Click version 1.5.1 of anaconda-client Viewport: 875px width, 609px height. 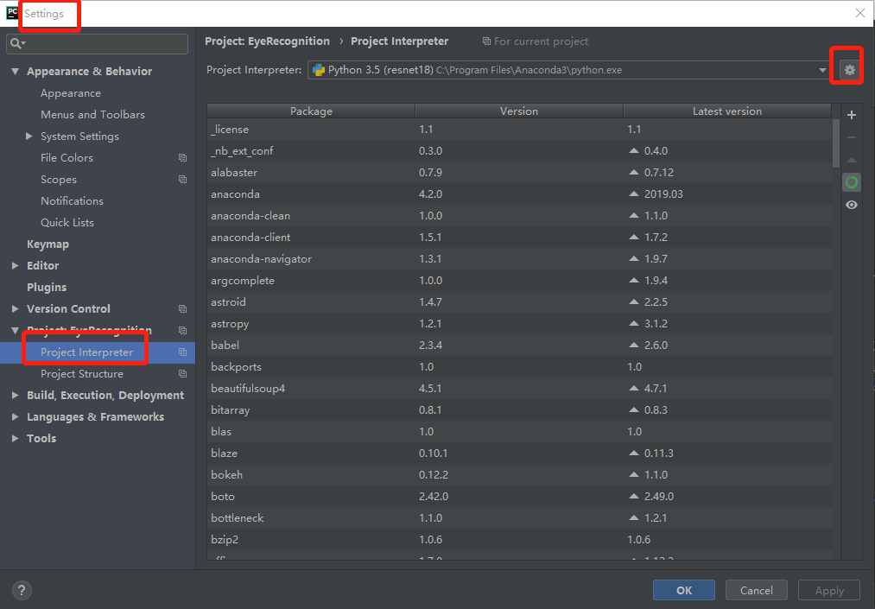[x=430, y=238]
